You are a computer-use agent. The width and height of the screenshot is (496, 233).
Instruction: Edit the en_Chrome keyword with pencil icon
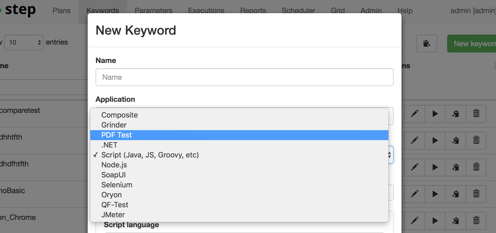pos(415,221)
